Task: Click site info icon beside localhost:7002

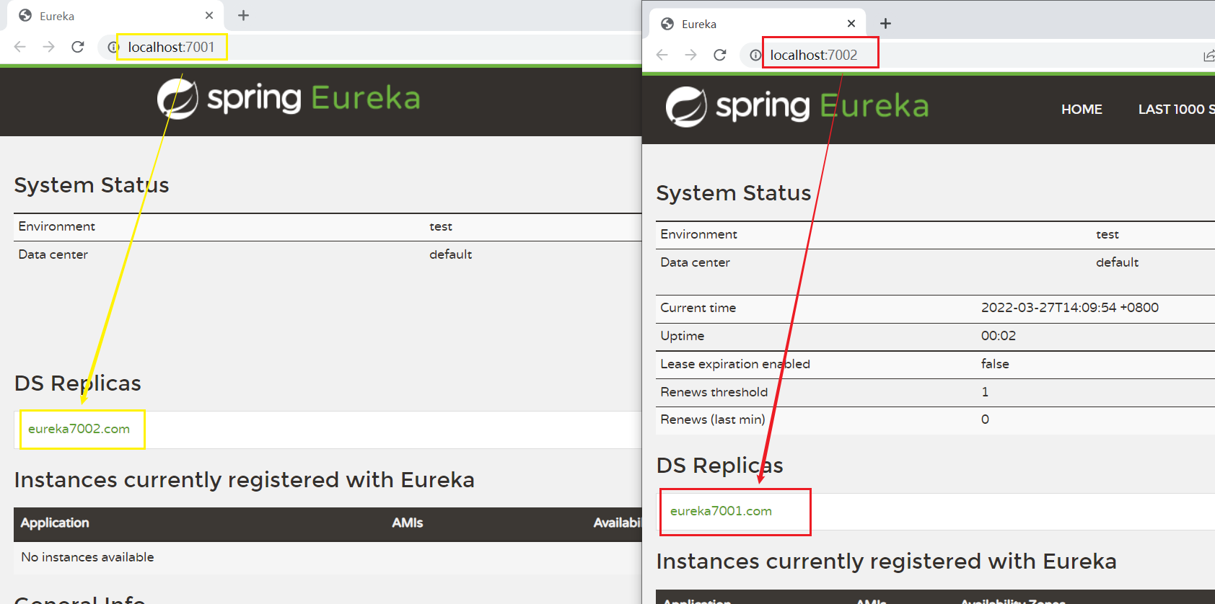Action: pos(755,55)
